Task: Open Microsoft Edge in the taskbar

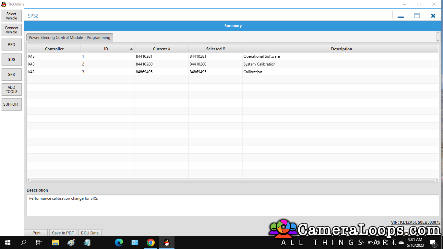Action: tap(119, 243)
